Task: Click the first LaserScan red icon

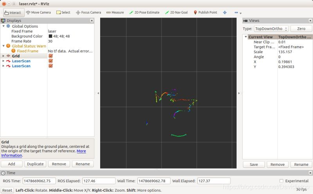Action: 8,61
